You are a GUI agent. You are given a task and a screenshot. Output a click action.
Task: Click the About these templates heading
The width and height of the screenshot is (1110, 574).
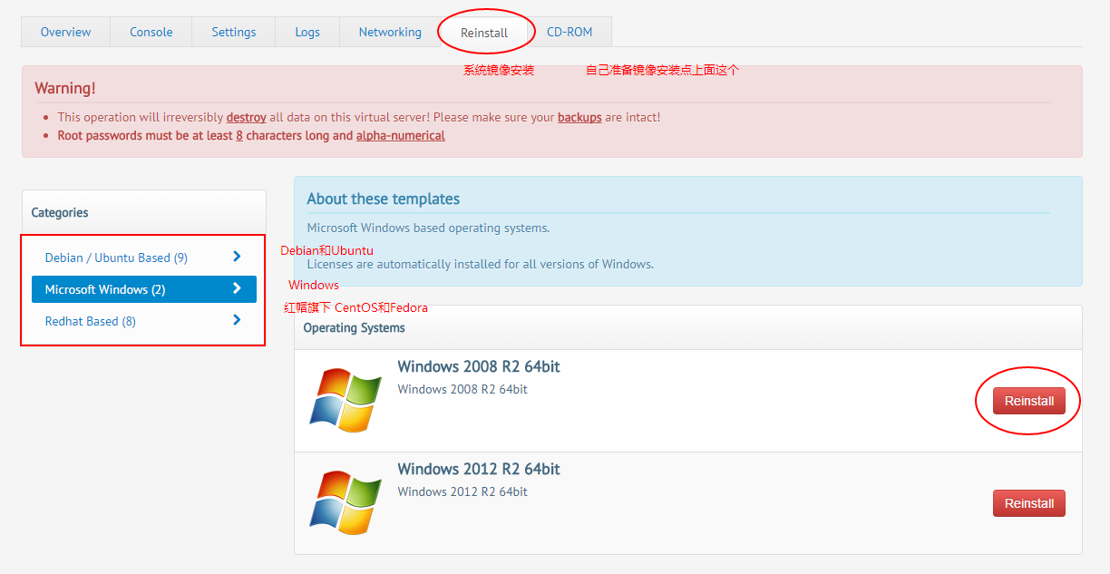(x=384, y=199)
